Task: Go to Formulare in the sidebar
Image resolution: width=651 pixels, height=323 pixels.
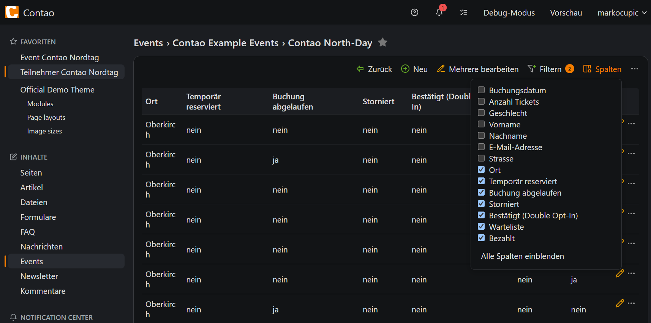Action: (x=38, y=217)
